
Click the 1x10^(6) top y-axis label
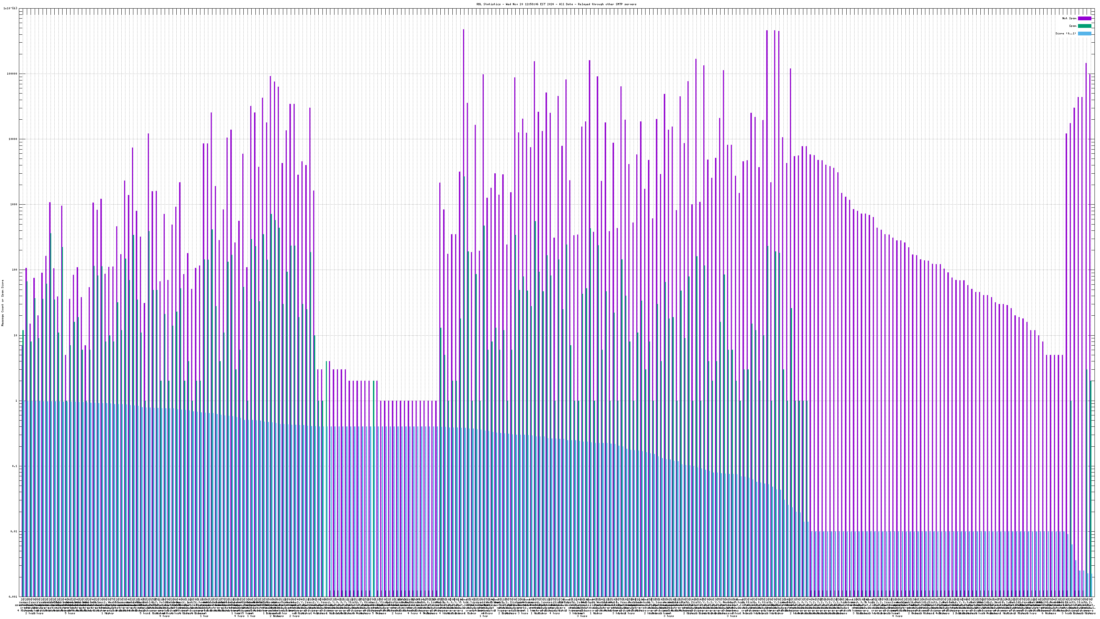point(10,8)
